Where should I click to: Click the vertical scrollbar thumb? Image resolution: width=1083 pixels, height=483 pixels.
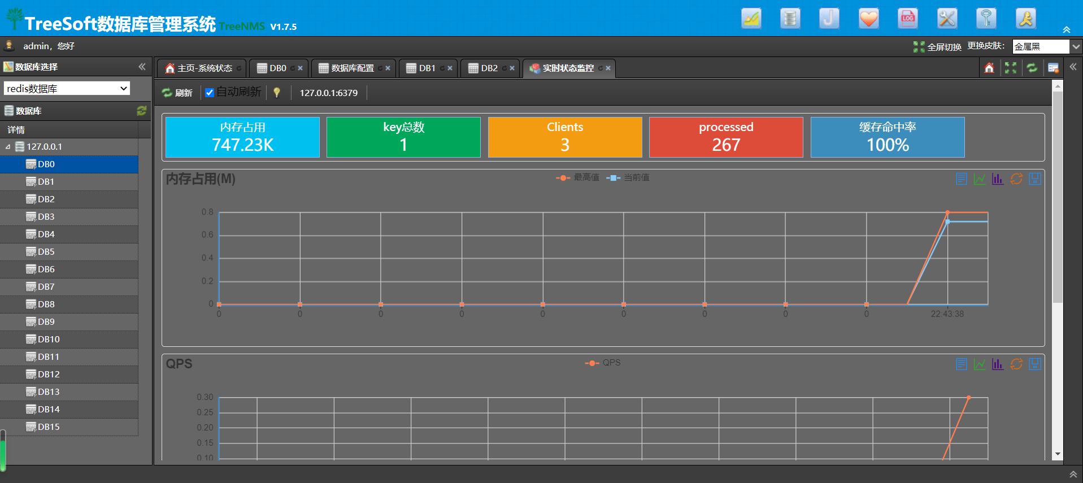click(x=1058, y=197)
